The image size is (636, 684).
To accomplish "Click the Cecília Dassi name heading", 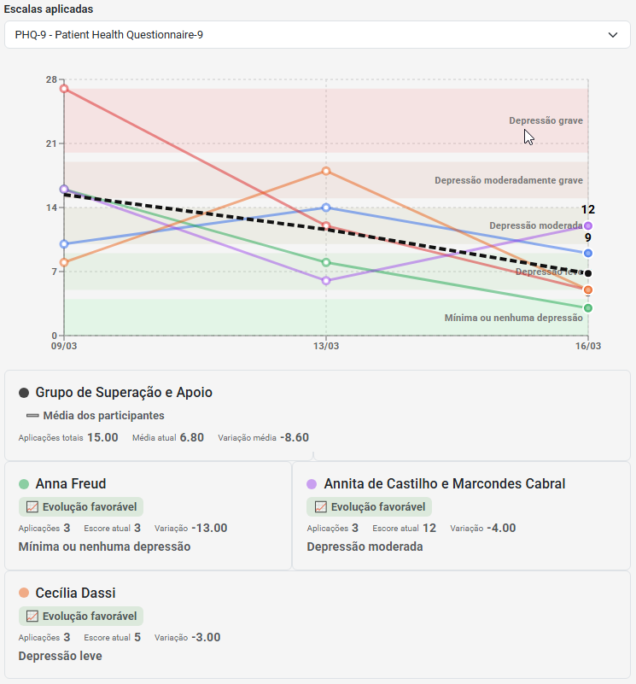I will pos(75,593).
